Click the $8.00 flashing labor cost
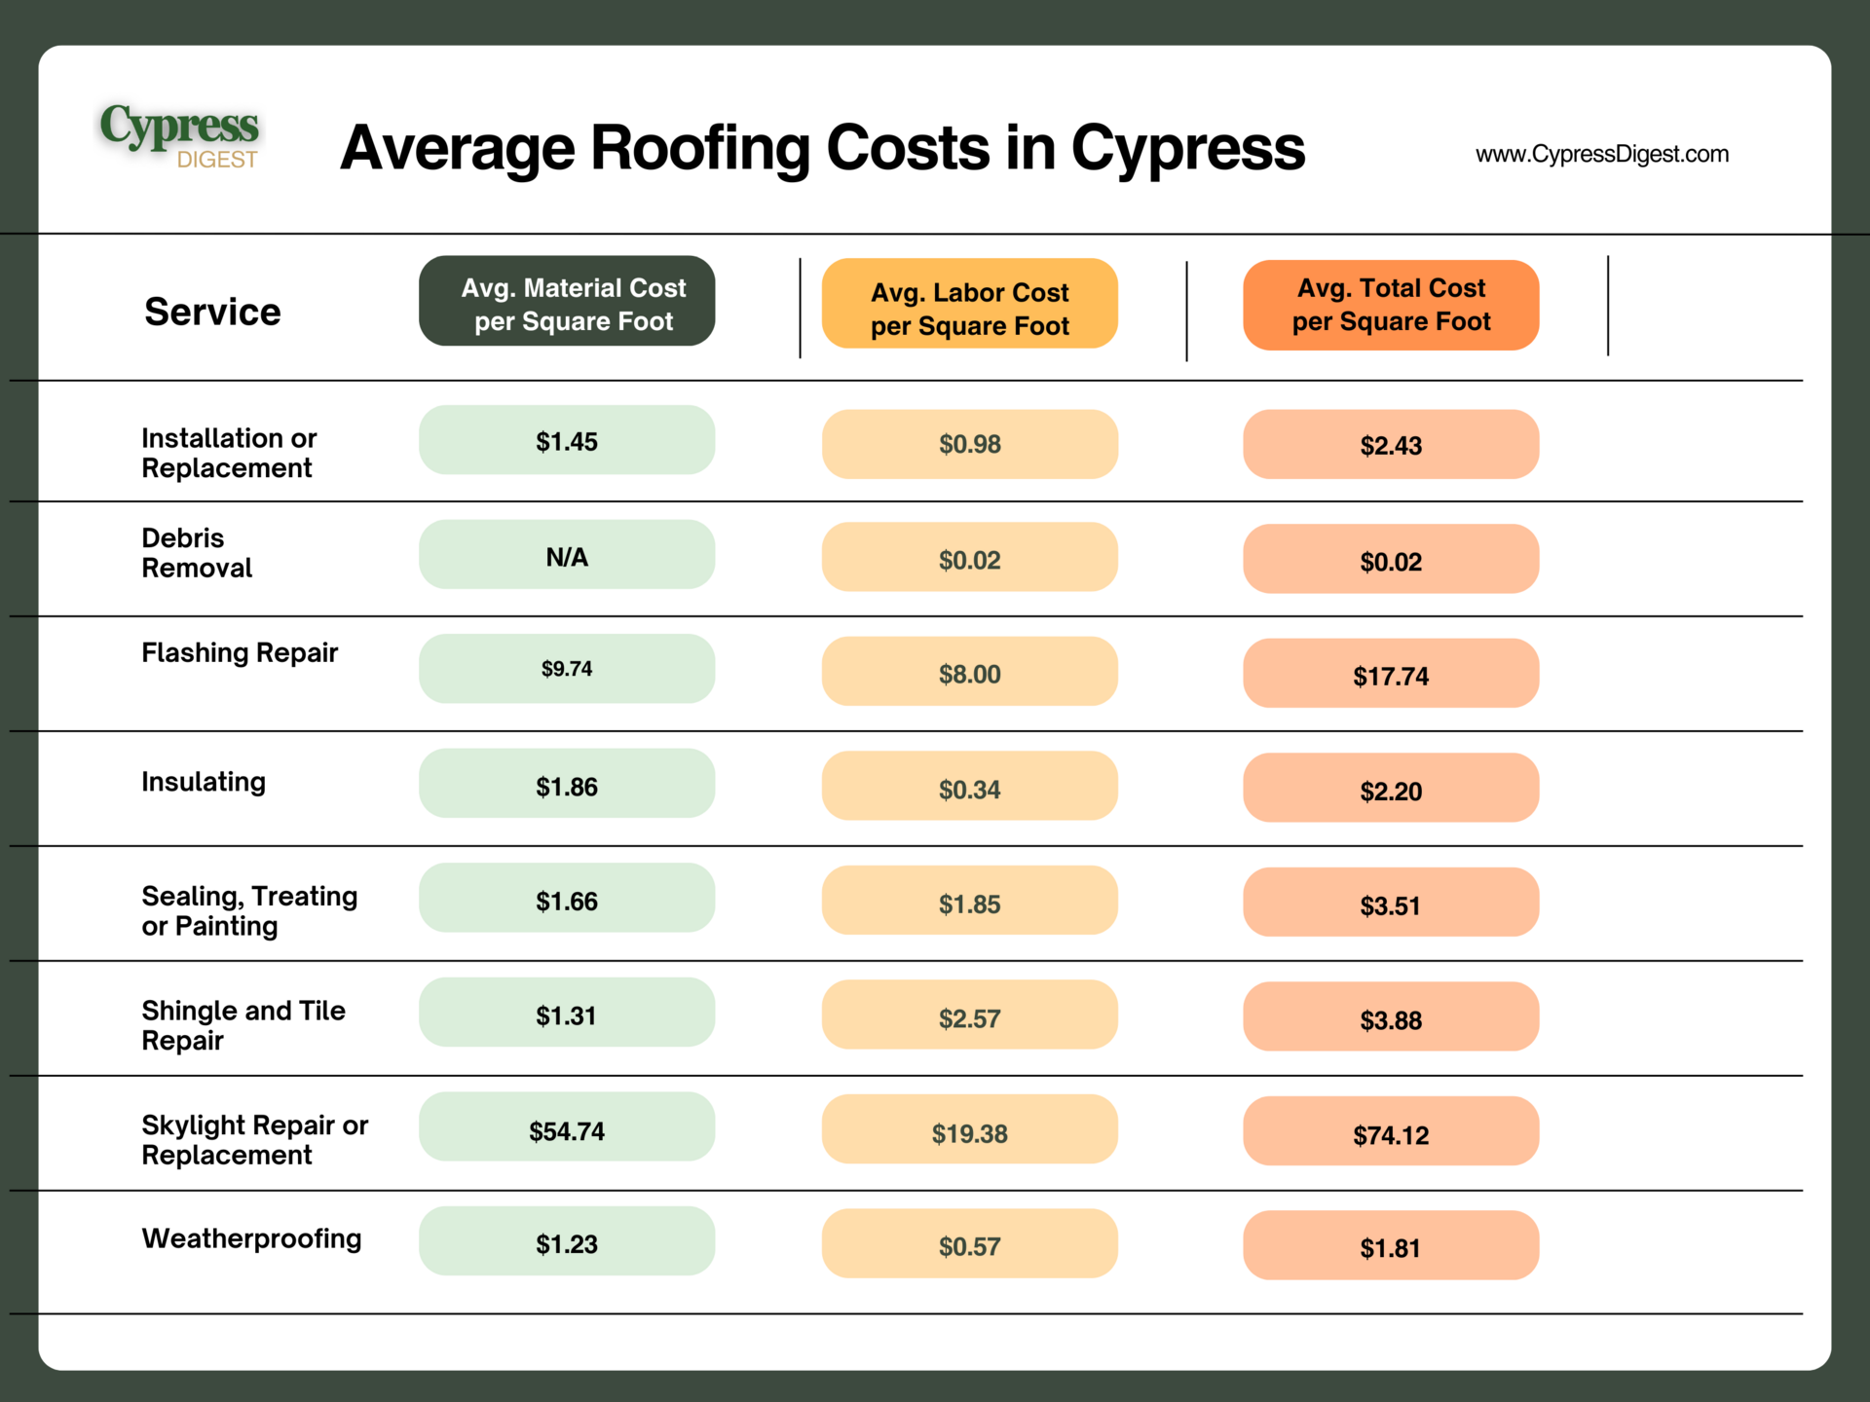 [969, 673]
